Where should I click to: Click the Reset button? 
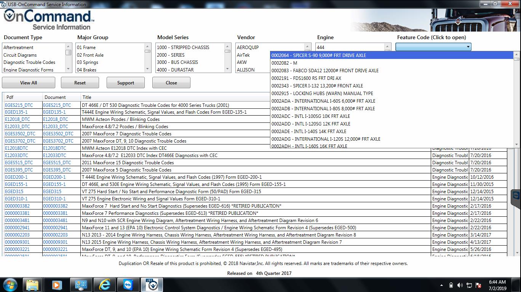tap(80, 83)
